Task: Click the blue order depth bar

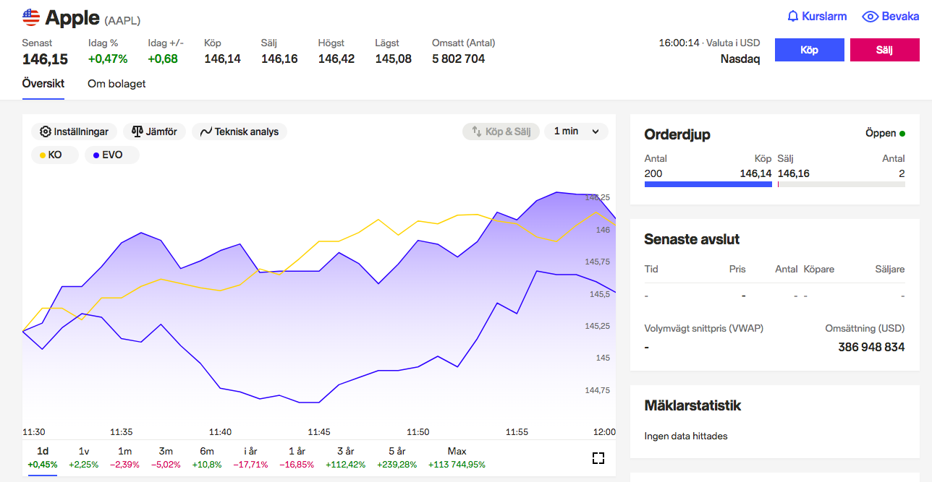Action: (x=708, y=184)
